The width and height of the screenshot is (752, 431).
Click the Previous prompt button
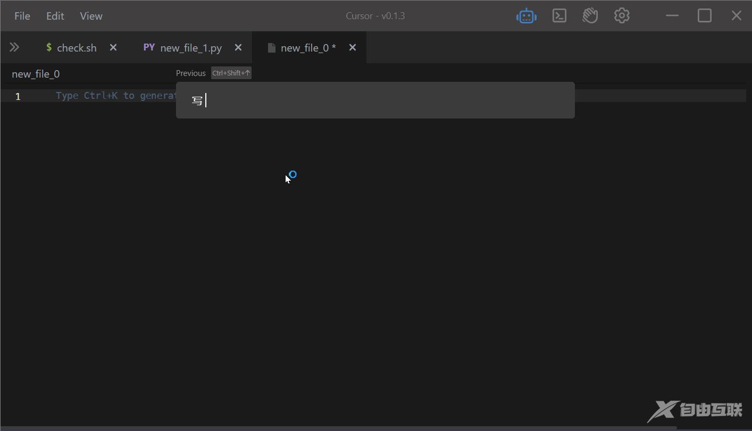(191, 73)
